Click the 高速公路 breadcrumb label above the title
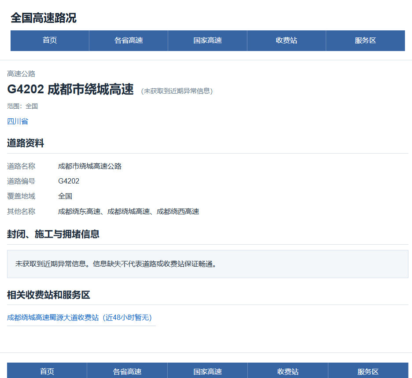Image resolution: width=412 pixels, height=378 pixels. point(21,74)
